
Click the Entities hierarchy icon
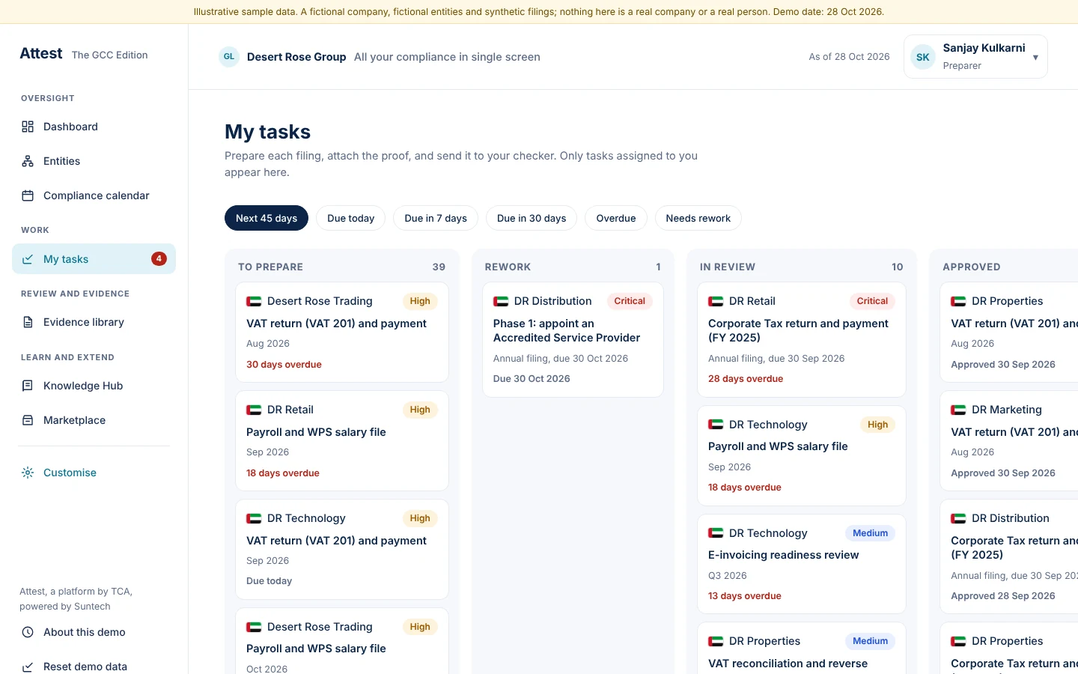coord(28,161)
